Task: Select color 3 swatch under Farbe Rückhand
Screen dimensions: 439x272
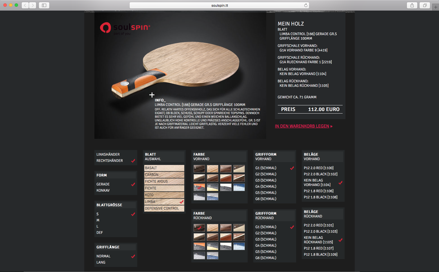Action: pyautogui.click(x=226, y=228)
